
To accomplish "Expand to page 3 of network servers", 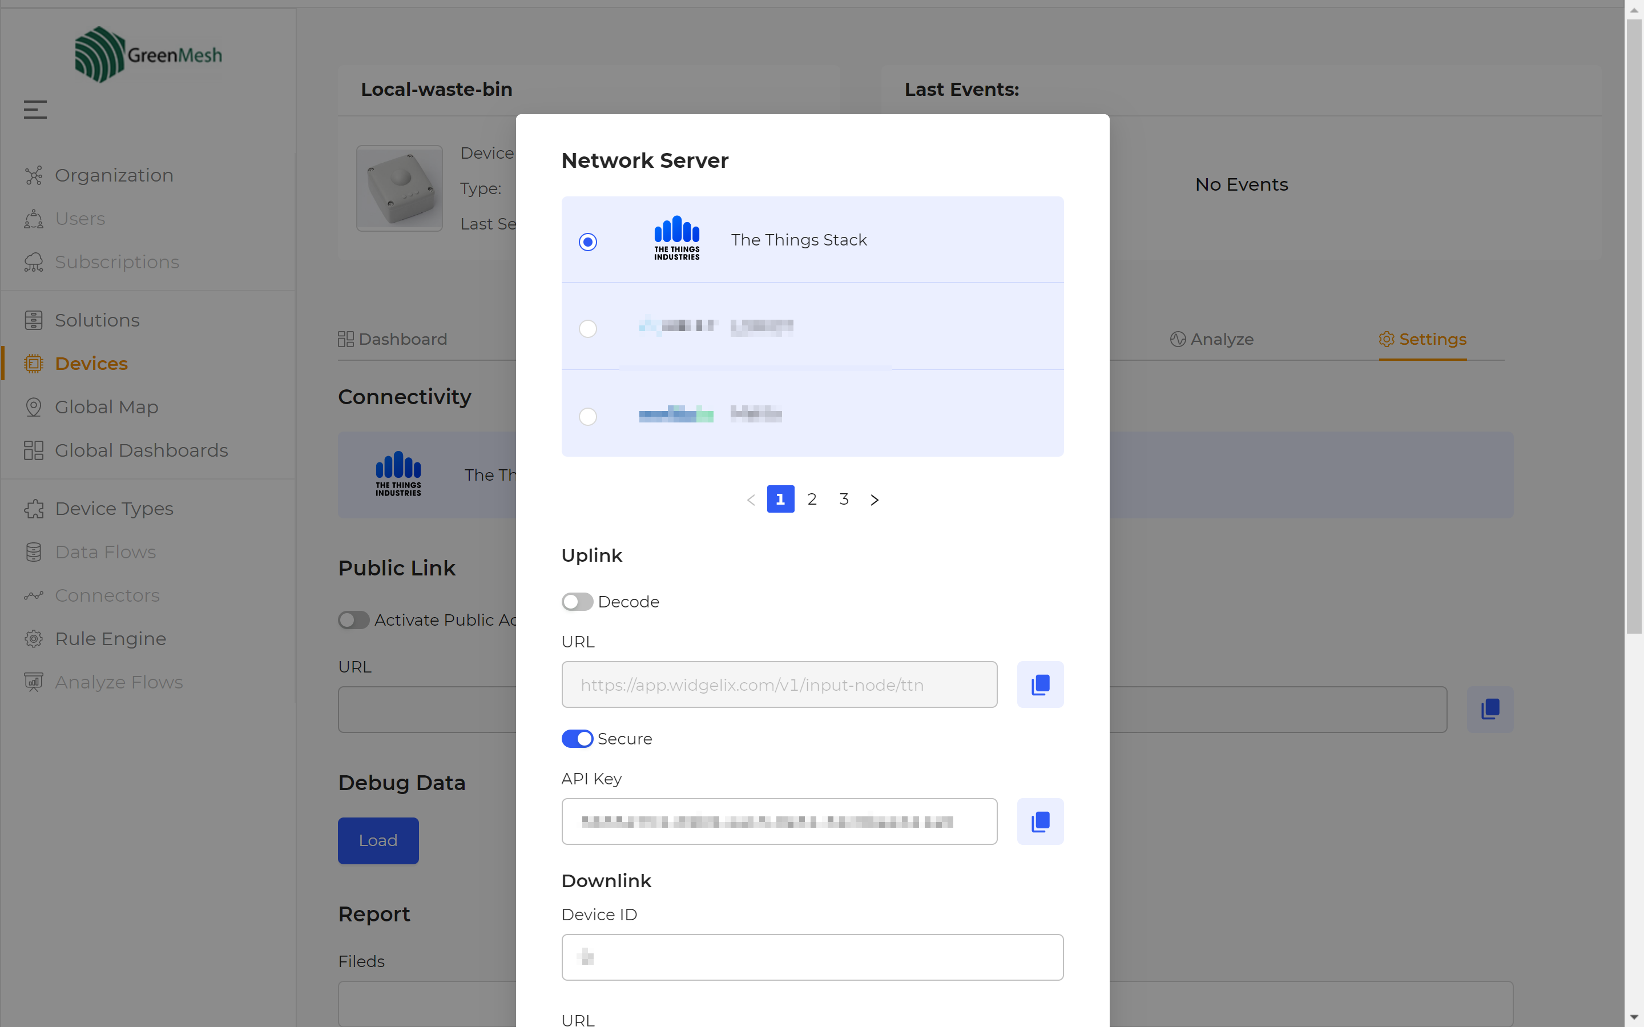I will coord(843,498).
